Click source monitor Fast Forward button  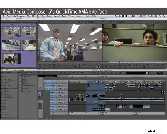[45, 65]
